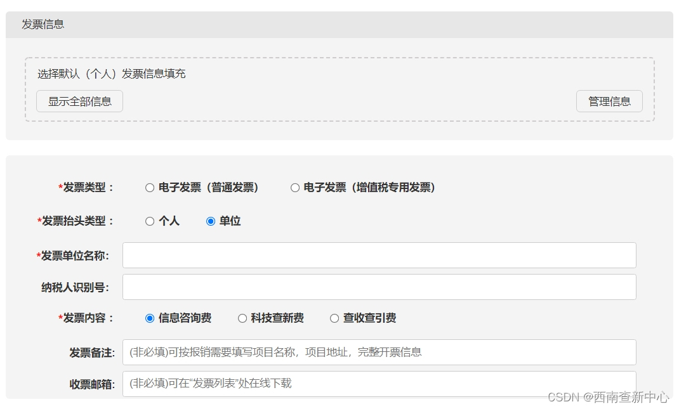Choose 电子发票（增值税专用发票）radio option
The height and width of the screenshot is (409, 679).
pyautogui.click(x=295, y=188)
